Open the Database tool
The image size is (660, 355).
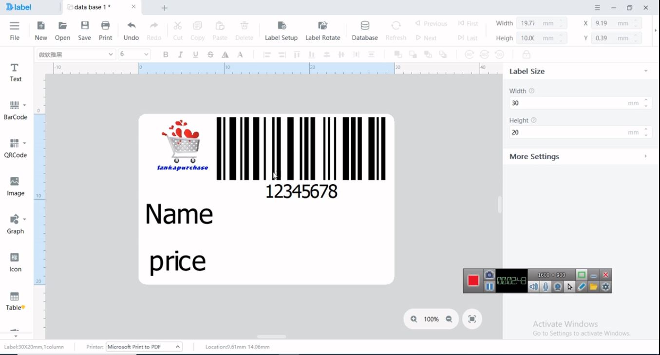(365, 31)
